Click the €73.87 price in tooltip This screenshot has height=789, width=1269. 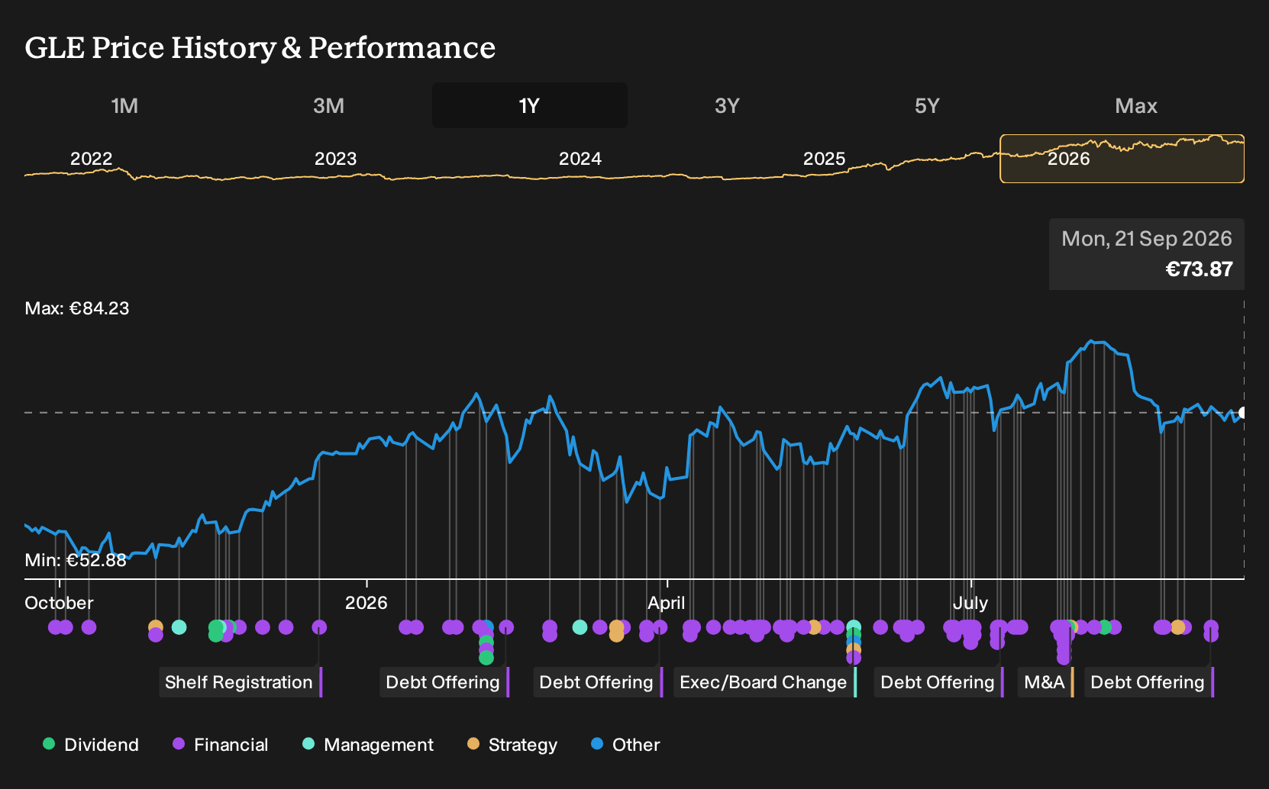click(1199, 269)
